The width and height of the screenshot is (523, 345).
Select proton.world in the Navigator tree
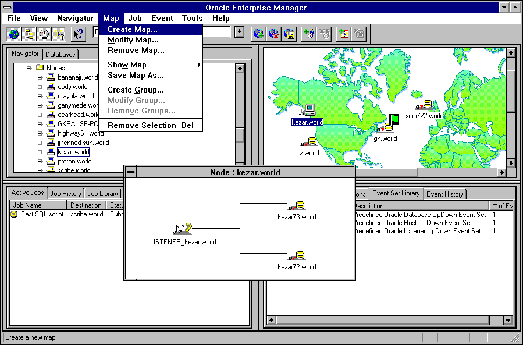pyautogui.click(x=74, y=161)
